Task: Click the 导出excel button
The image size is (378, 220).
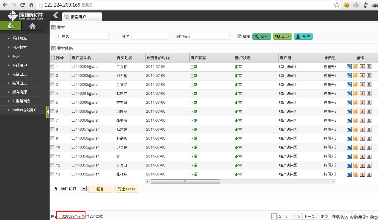Action: click(x=126, y=189)
